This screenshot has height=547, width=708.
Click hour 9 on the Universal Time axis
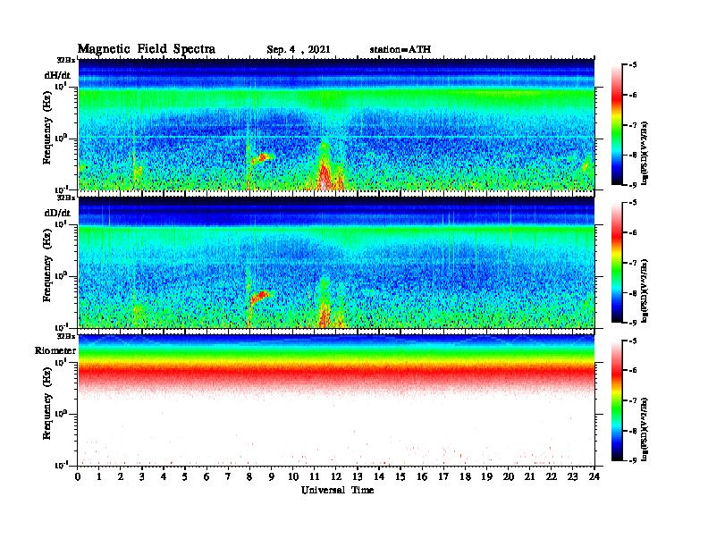point(272,477)
